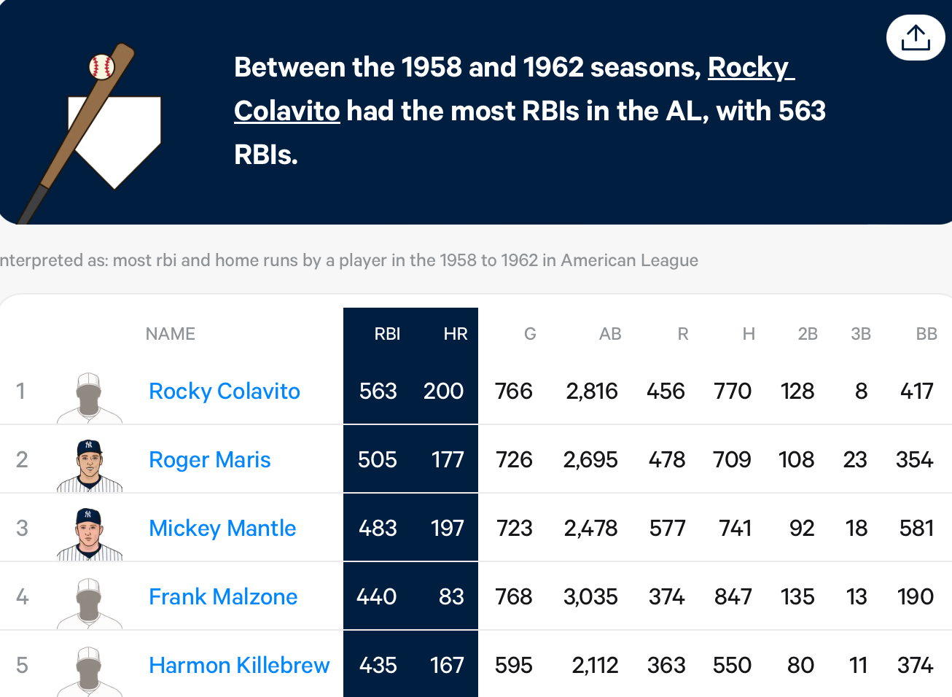Click Mickey Mantle headshot thumbnail
Image resolution: width=952 pixels, height=697 pixels.
click(x=90, y=534)
